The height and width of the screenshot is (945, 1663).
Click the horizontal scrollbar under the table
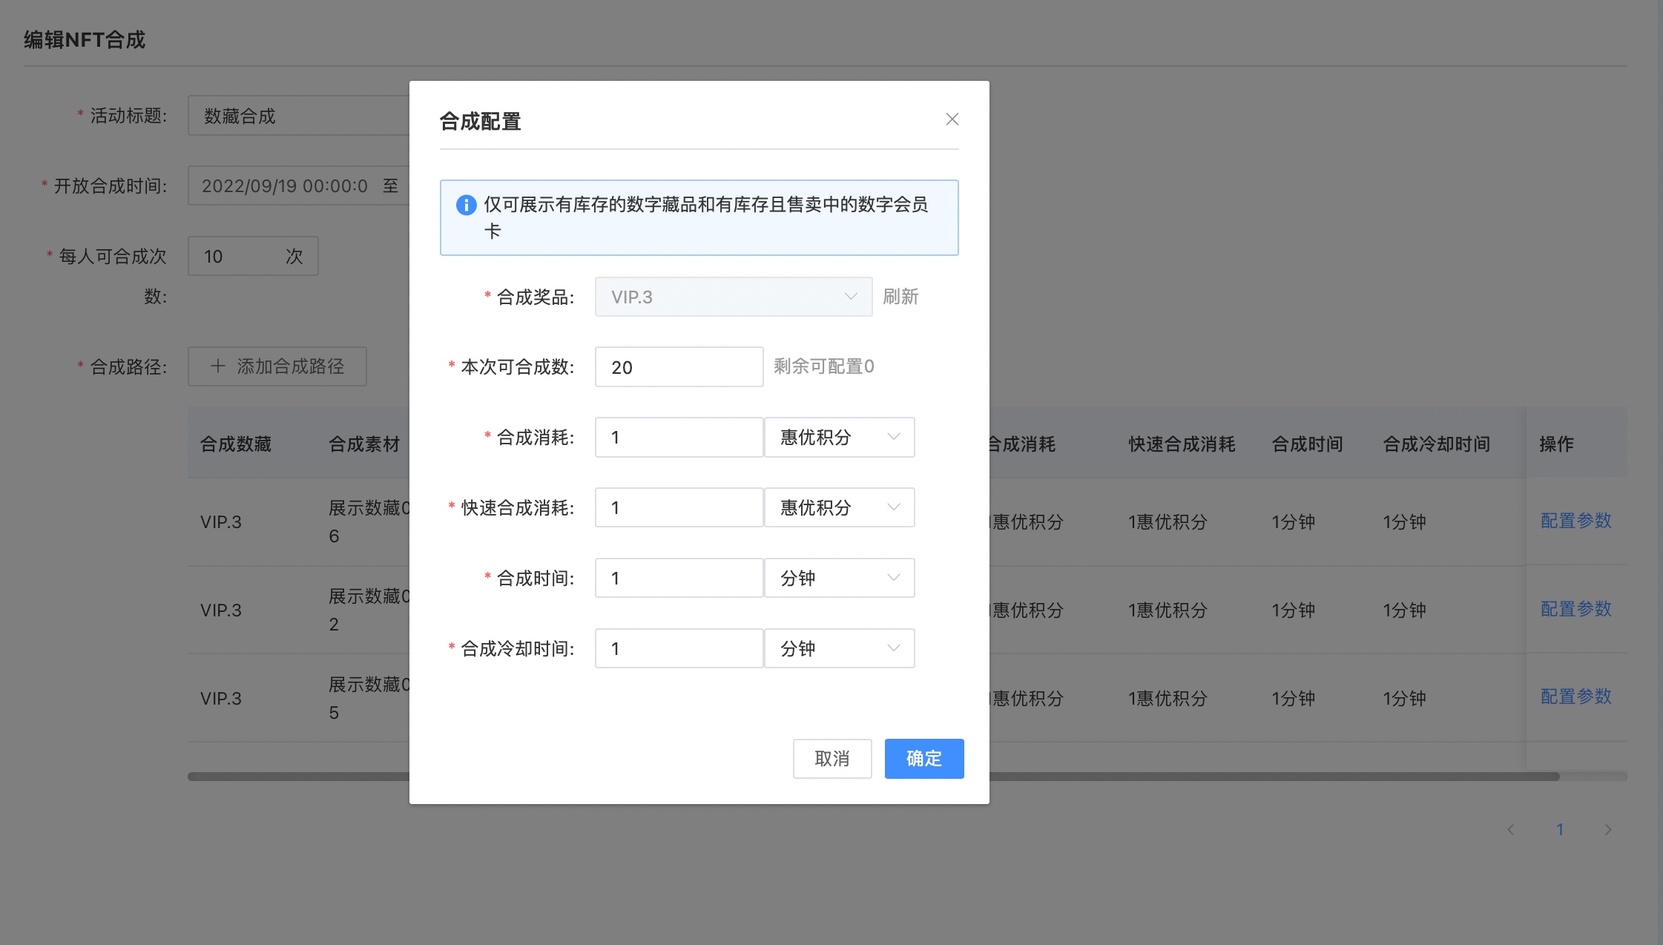[x=1261, y=777]
